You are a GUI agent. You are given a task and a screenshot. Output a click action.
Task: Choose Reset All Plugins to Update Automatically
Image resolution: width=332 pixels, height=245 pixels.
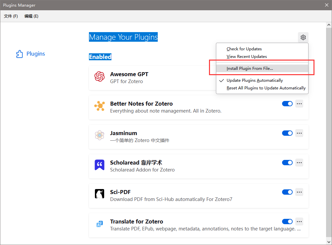coord(262,88)
